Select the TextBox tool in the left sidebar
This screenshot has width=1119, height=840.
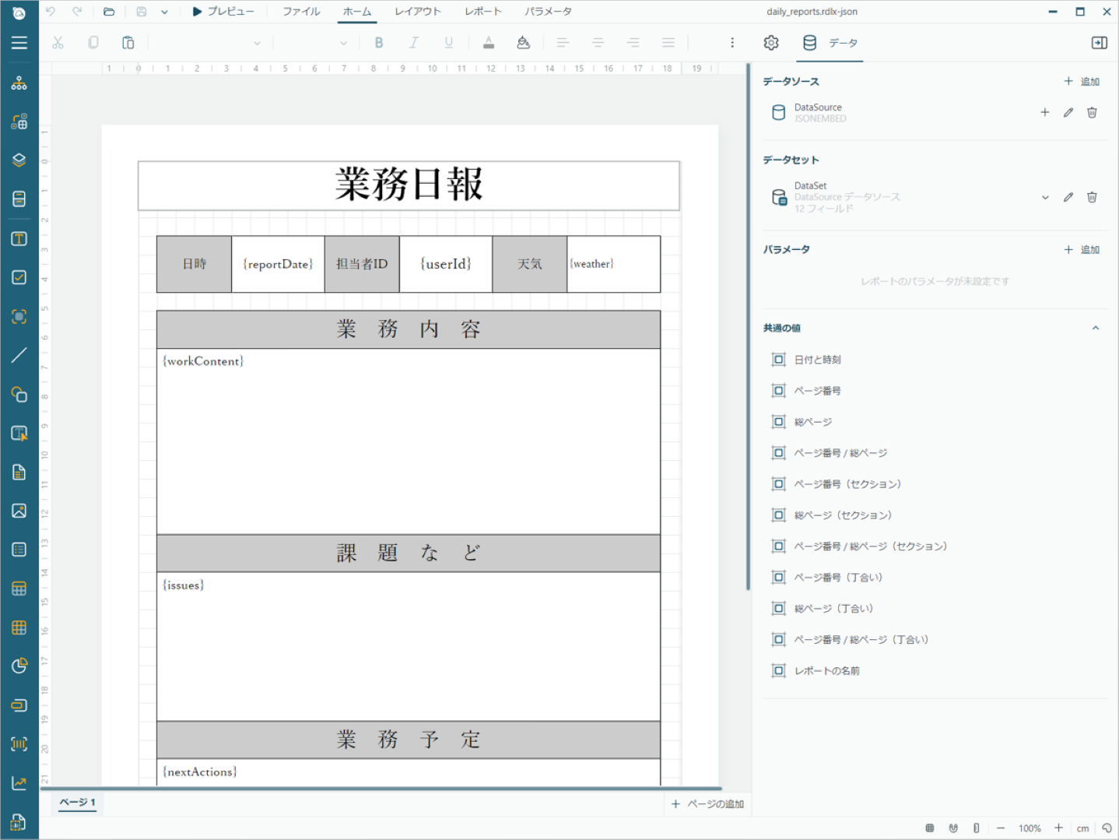(x=19, y=239)
